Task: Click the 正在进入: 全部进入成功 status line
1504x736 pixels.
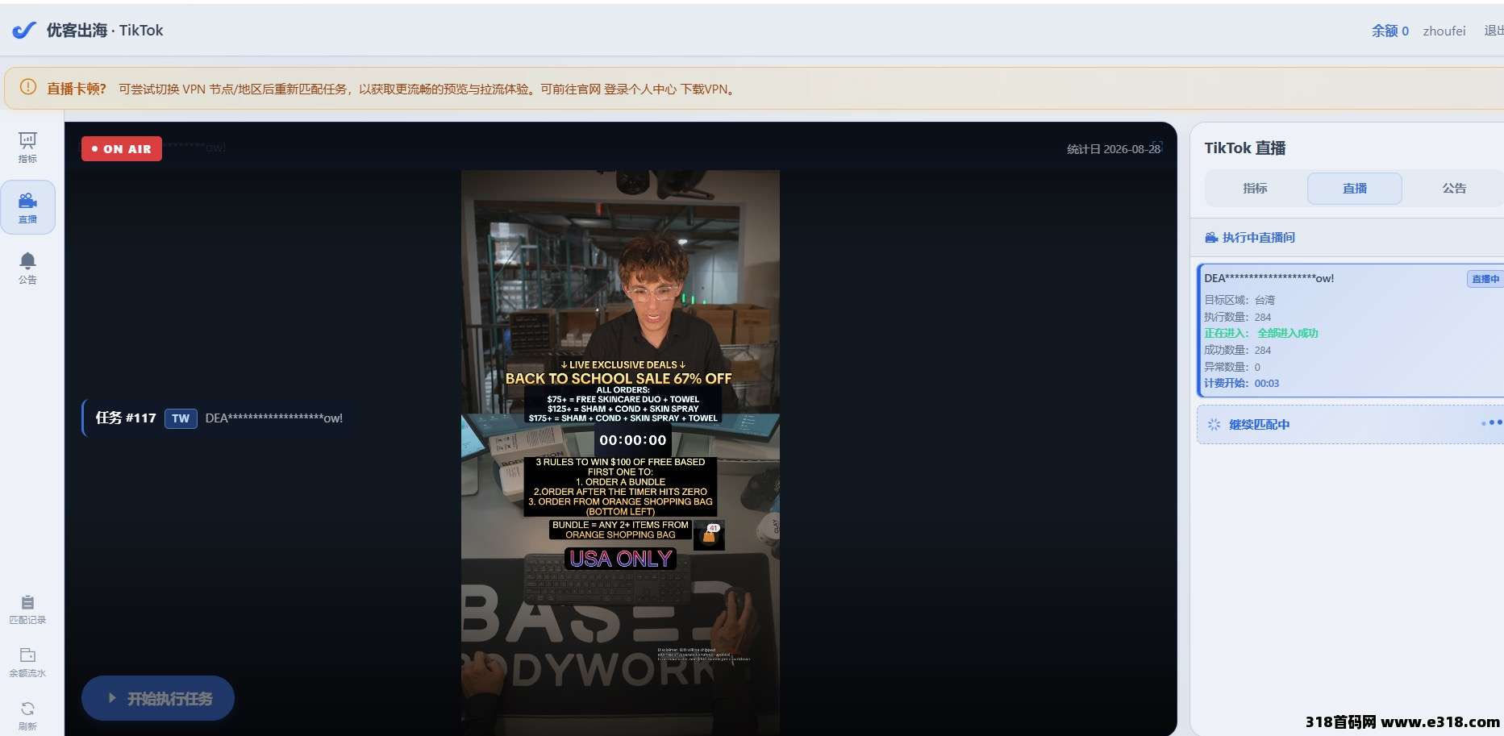Action: (x=1261, y=333)
